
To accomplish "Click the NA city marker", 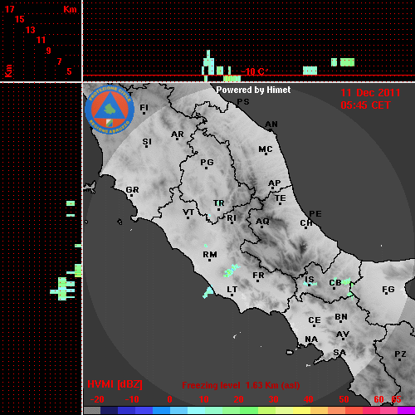I will coord(311,340).
